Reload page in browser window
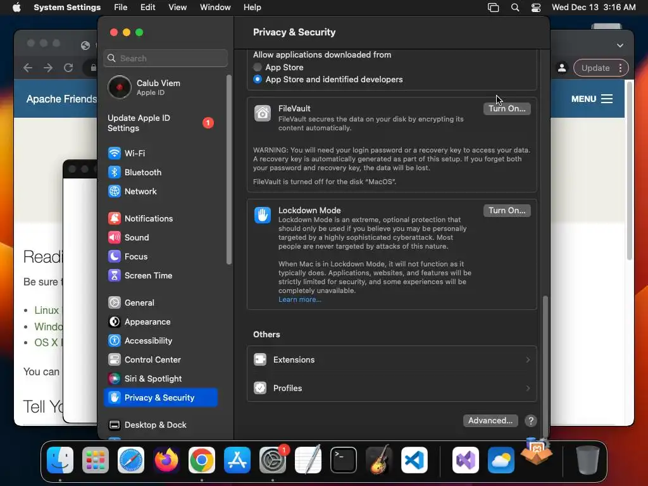This screenshot has width=648, height=486. (x=68, y=68)
